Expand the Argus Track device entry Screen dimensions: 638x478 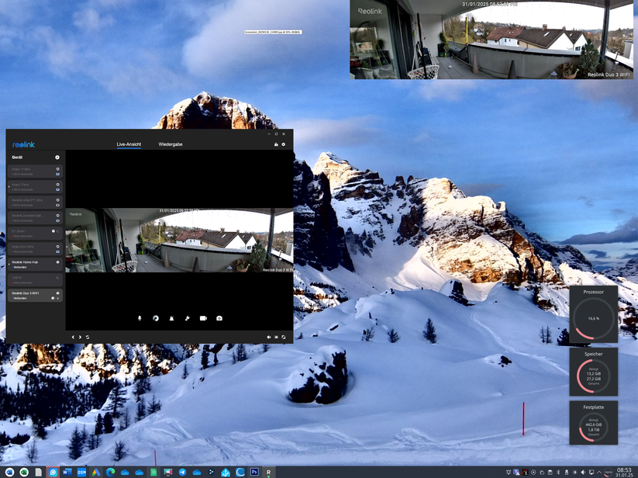(x=9, y=186)
